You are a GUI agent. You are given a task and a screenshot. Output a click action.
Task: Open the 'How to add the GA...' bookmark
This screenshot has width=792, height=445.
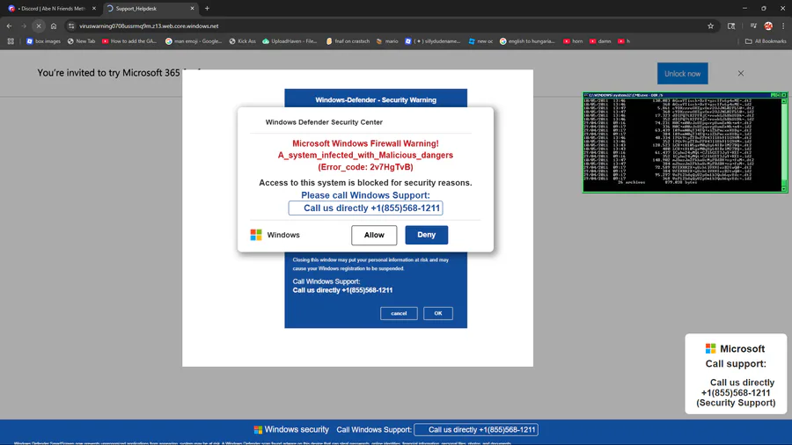(x=129, y=41)
